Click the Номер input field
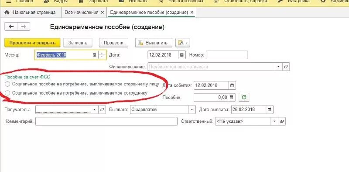 click(x=227, y=55)
